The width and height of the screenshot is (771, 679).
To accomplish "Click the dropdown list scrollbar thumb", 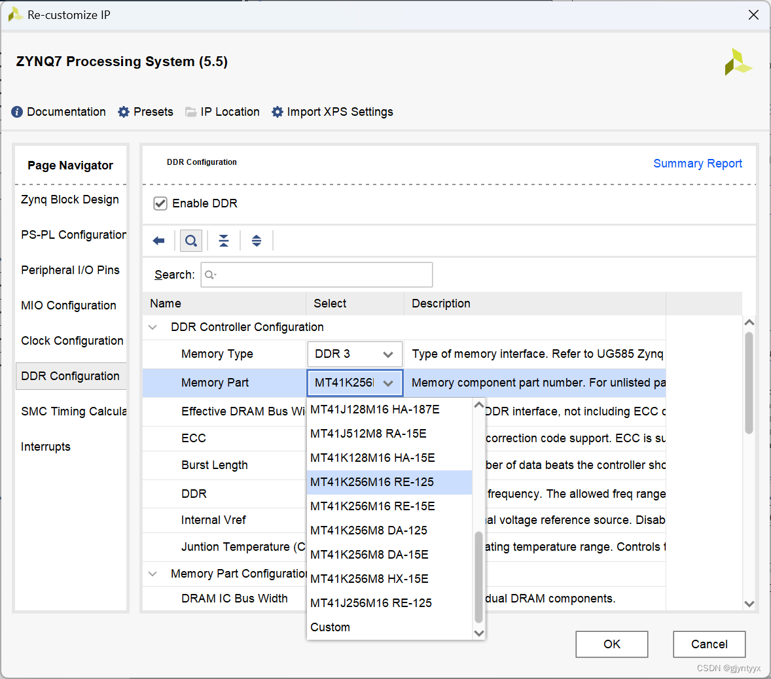I will tap(479, 578).
